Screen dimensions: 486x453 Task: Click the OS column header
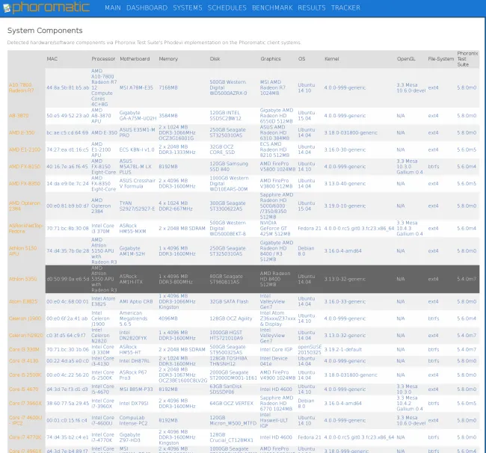(301, 59)
